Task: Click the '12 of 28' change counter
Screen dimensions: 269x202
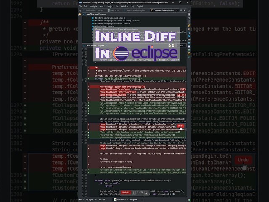Action: [x=140, y=193]
